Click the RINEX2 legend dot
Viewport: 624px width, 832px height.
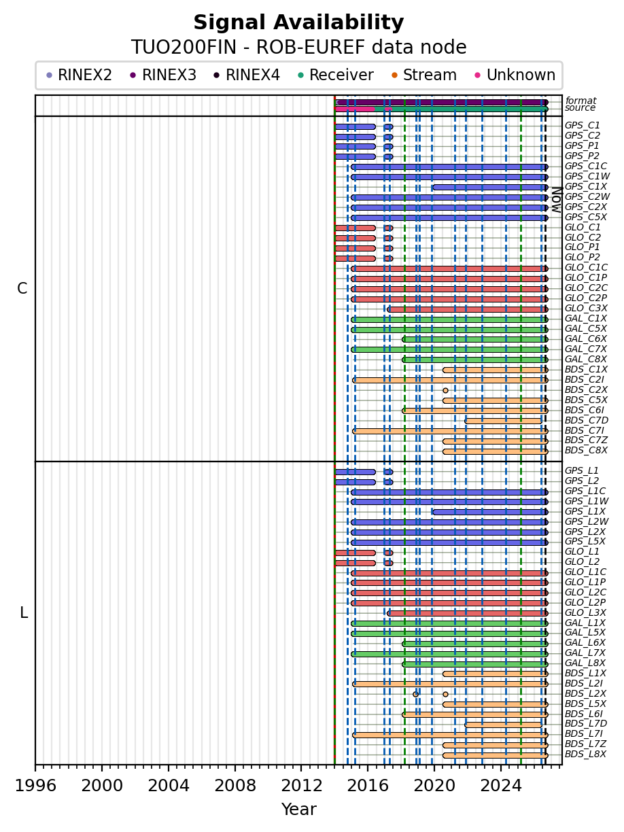[49, 75]
